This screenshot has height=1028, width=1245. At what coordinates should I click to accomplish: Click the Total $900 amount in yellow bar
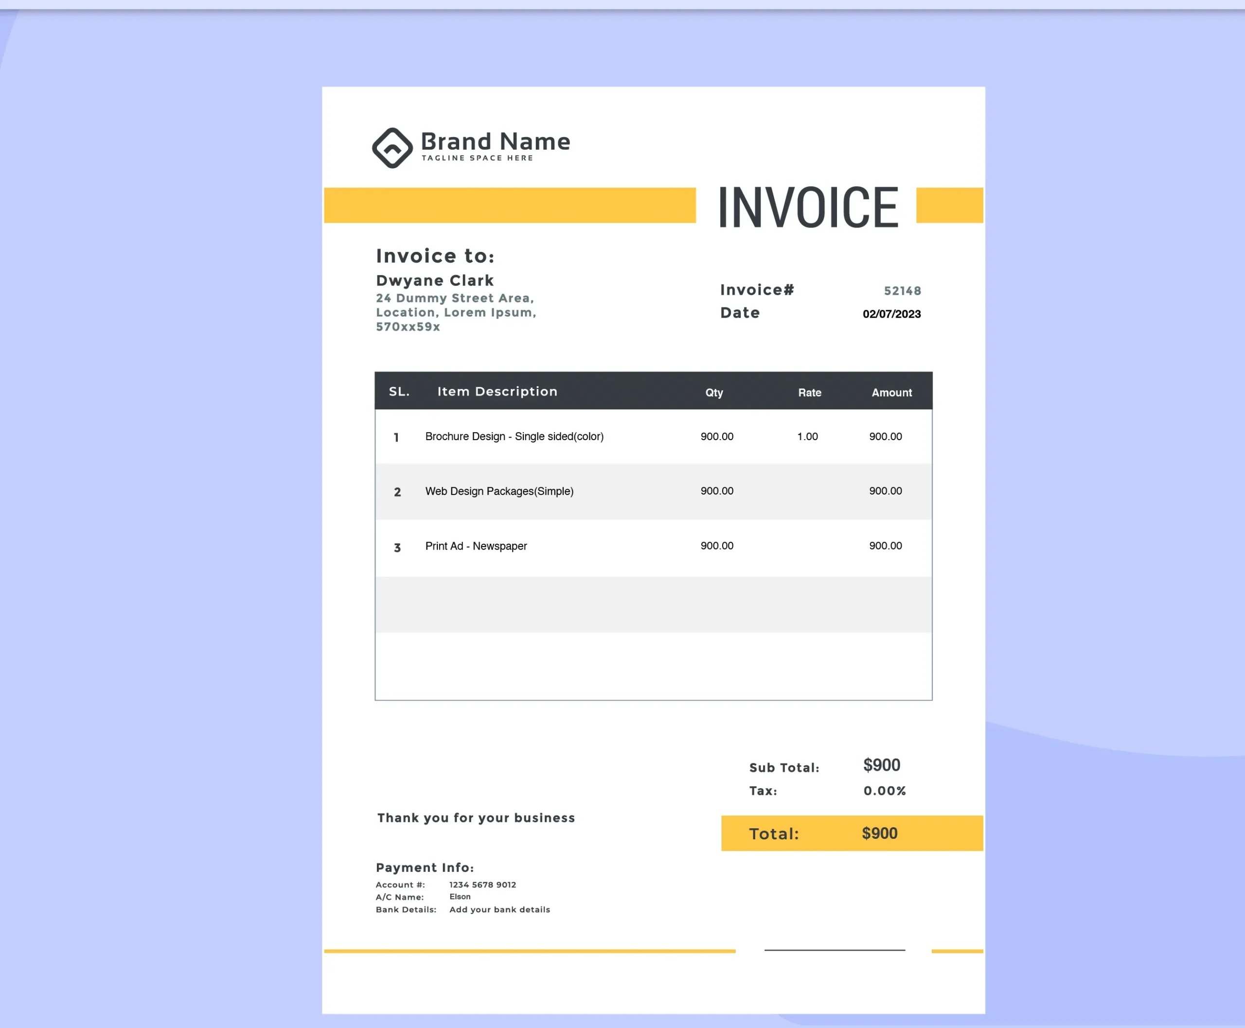tap(880, 833)
